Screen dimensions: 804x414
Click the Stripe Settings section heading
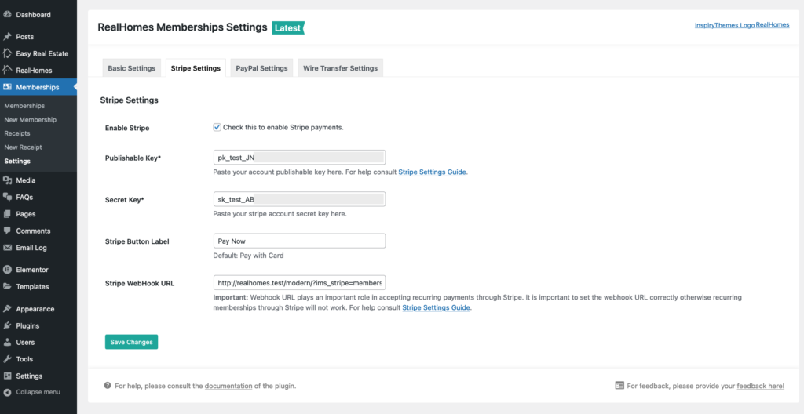130,100
